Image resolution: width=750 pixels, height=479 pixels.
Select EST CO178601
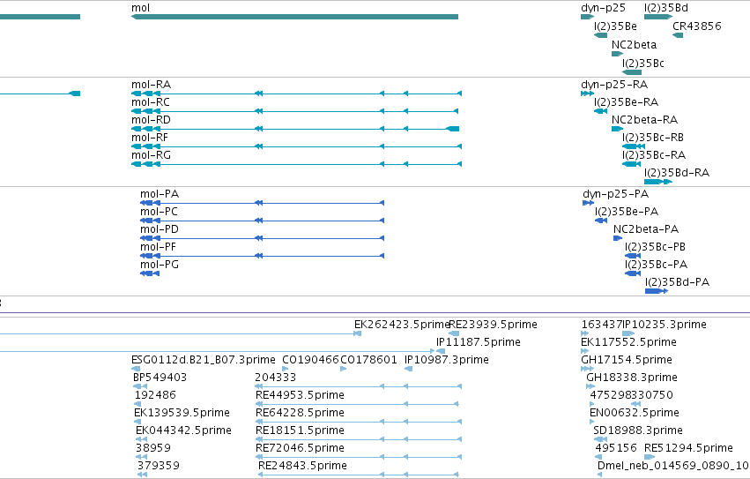[x=344, y=369]
